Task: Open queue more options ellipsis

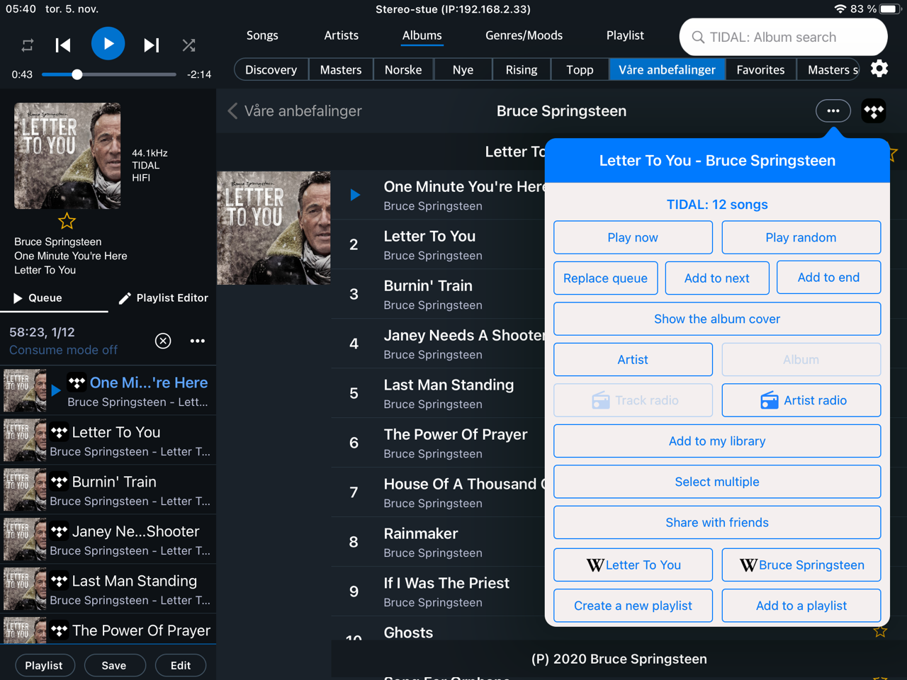Action: pos(198,341)
